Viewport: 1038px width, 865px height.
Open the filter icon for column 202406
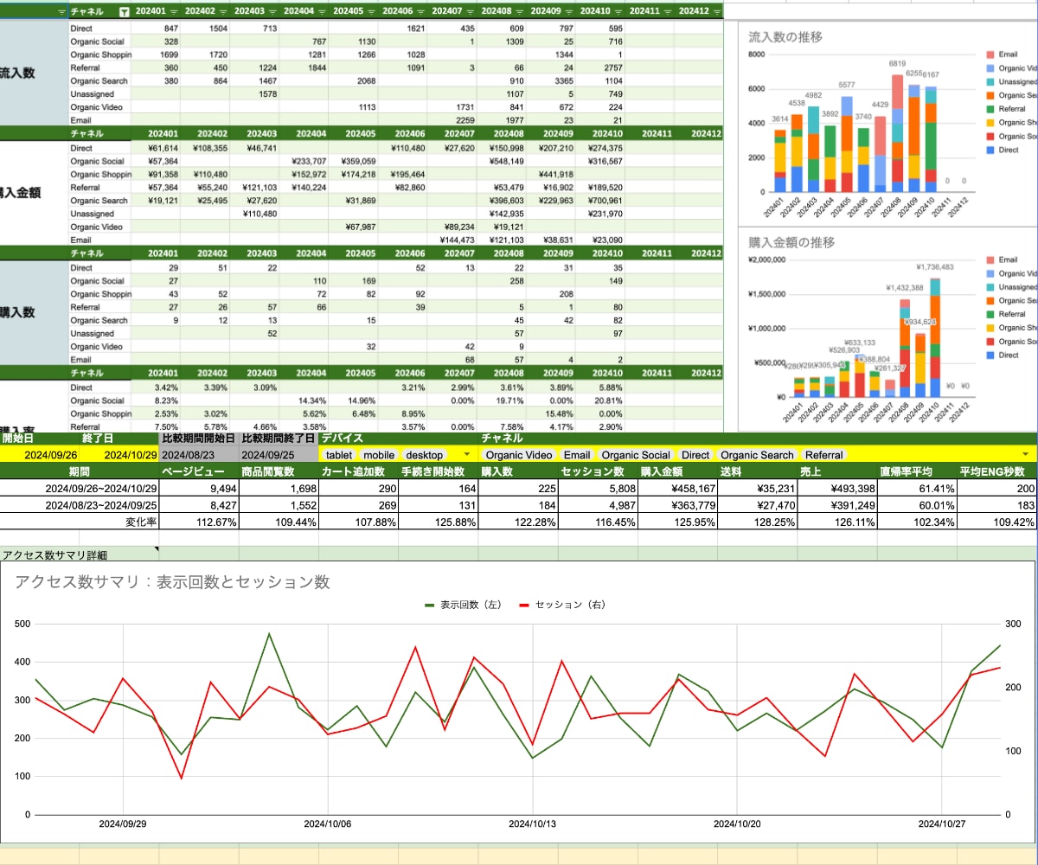(421, 12)
